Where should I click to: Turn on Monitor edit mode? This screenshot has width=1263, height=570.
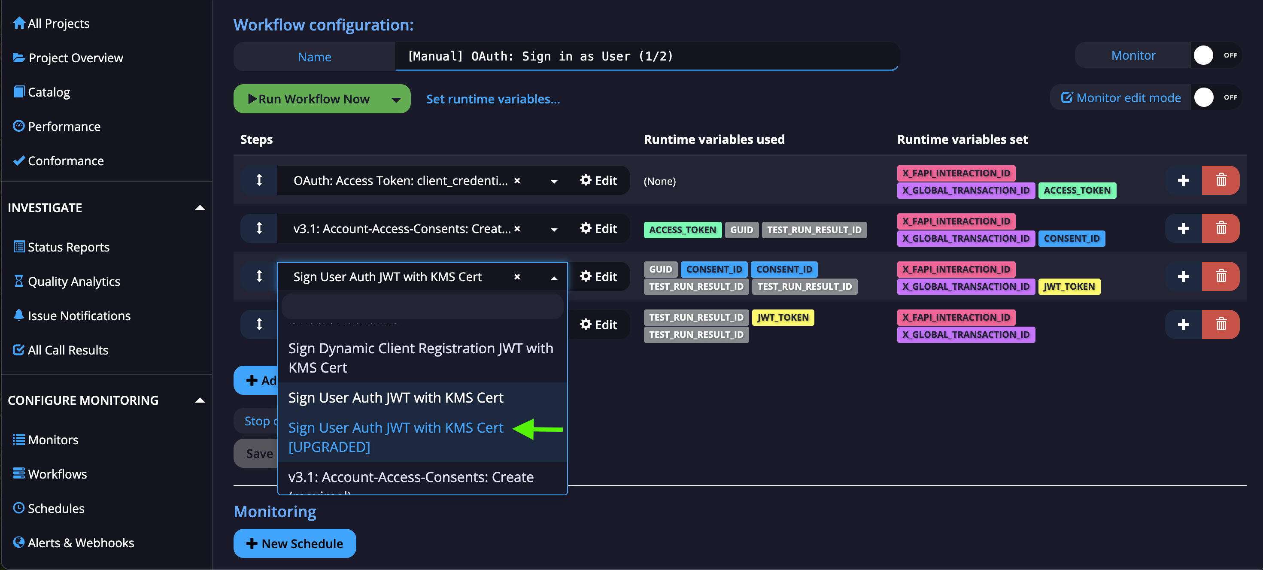click(x=1204, y=97)
